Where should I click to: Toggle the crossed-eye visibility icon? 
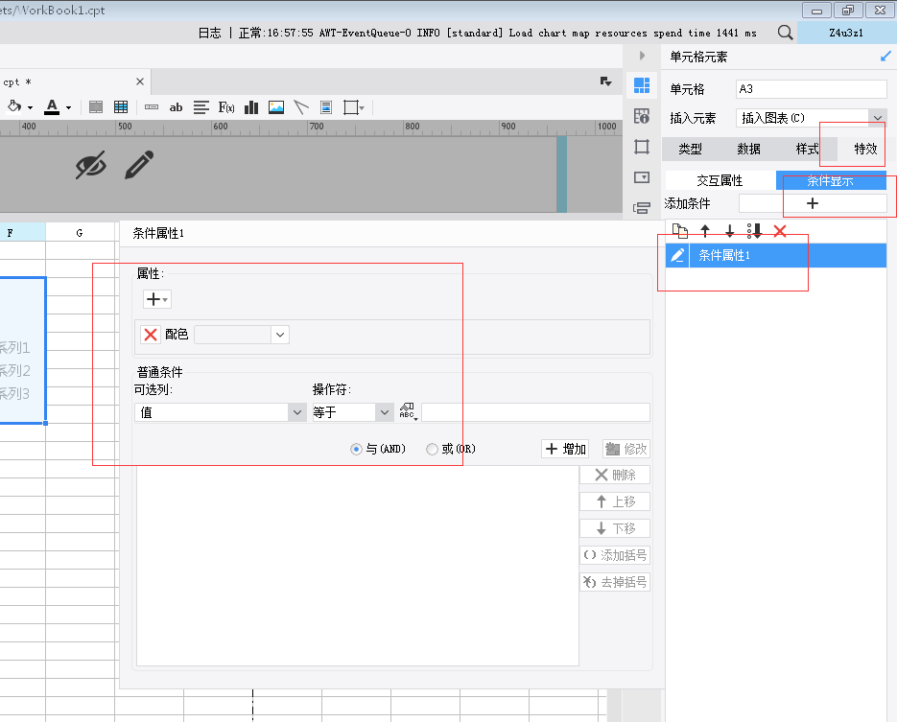[91, 165]
